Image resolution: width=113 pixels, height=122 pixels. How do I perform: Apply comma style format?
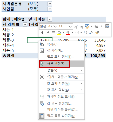[x=102, y=26]
